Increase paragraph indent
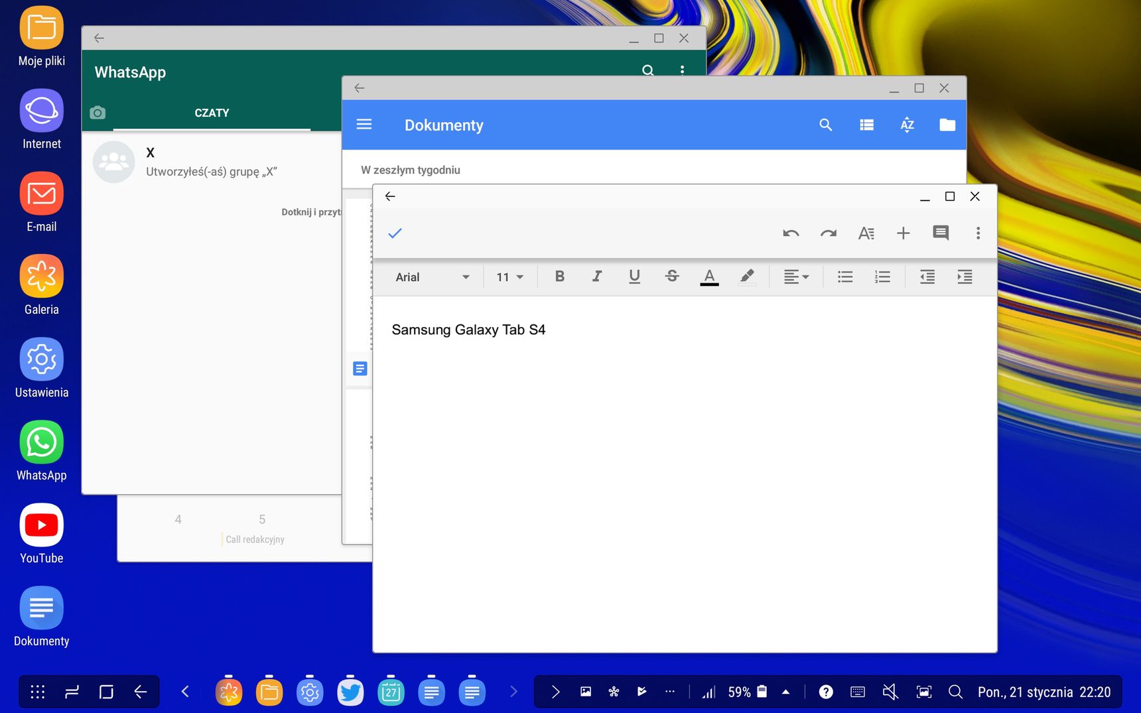The width and height of the screenshot is (1141, 713). point(965,277)
